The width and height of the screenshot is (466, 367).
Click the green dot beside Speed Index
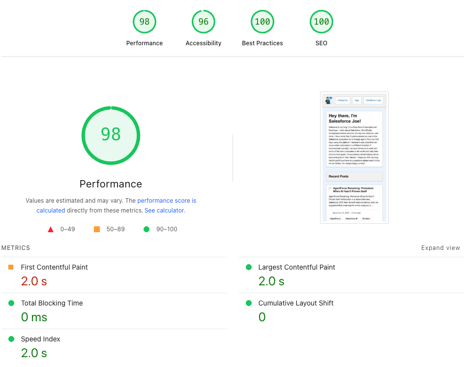click(x=12, y=339)
